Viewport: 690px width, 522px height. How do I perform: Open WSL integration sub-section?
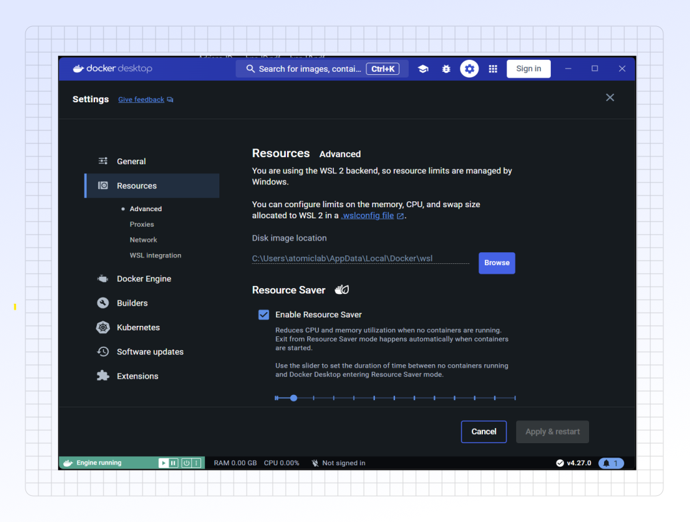click(156, 255)
